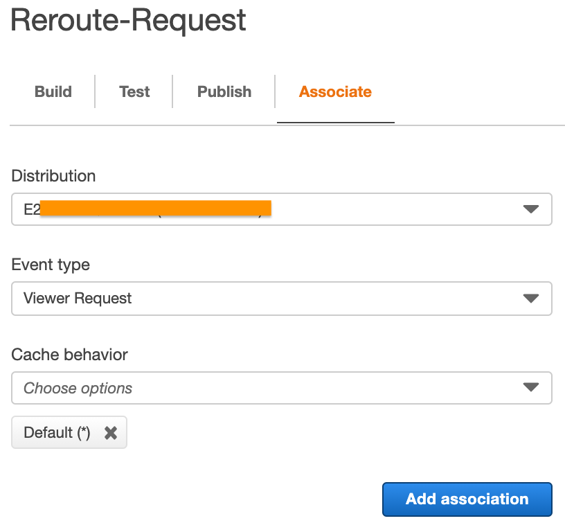
Task: Open the Event type dropdown arrow
Action: click(531, 299)
